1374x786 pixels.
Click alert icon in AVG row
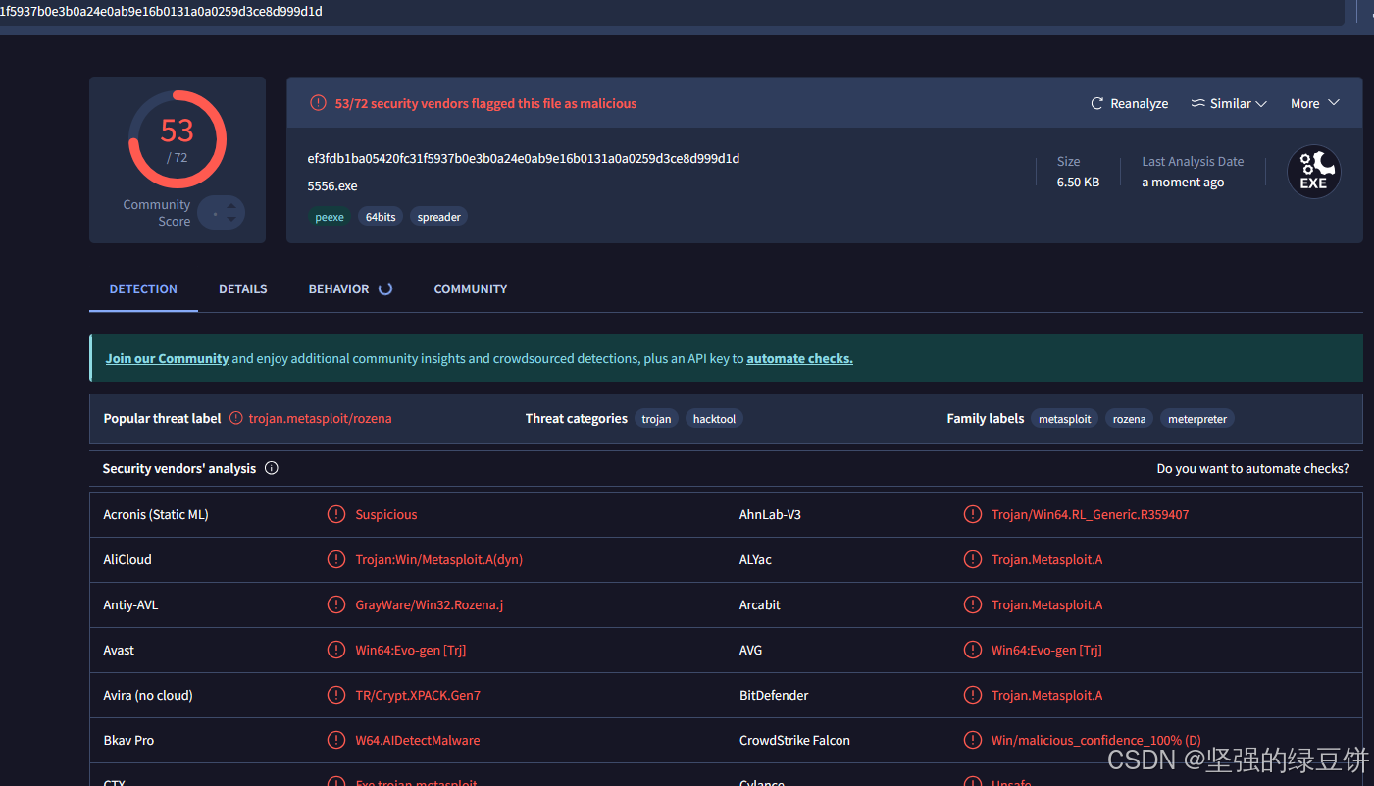click(973, 650)
